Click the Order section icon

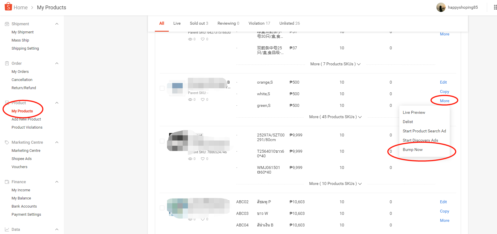click(x=7, y=63)
